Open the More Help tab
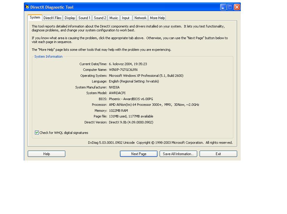287x214 pixels. (x=157, y=18)
